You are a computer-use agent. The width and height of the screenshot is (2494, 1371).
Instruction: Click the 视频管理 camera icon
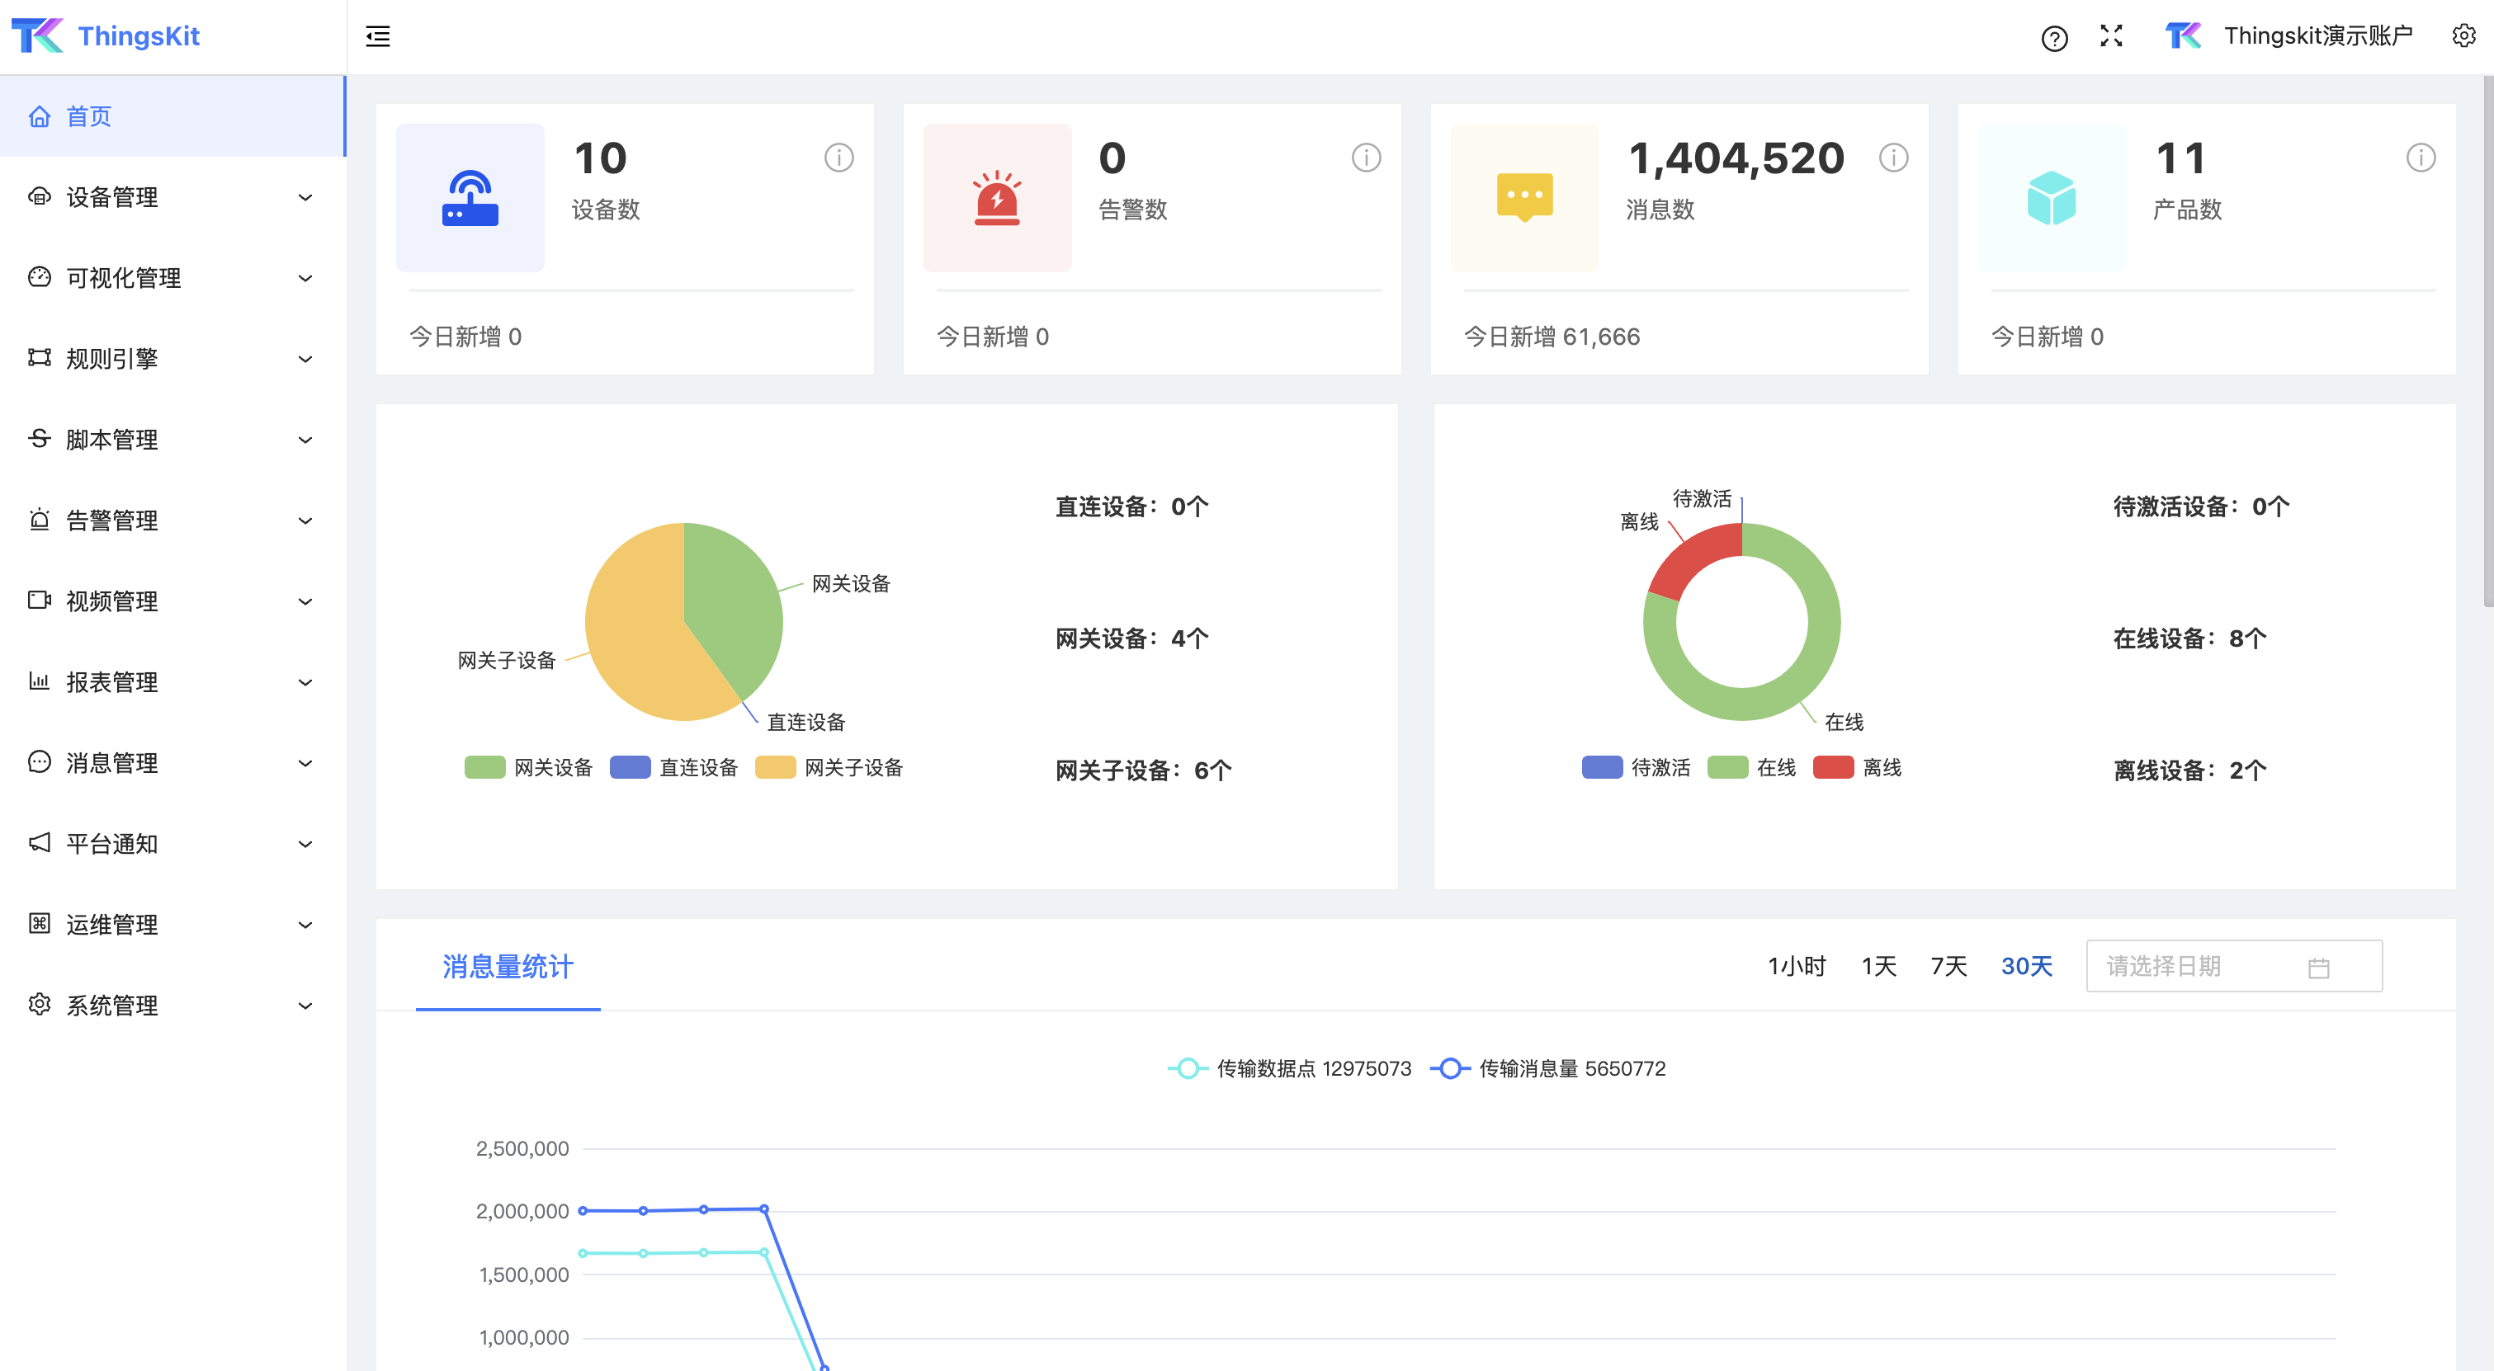(39, 600)
